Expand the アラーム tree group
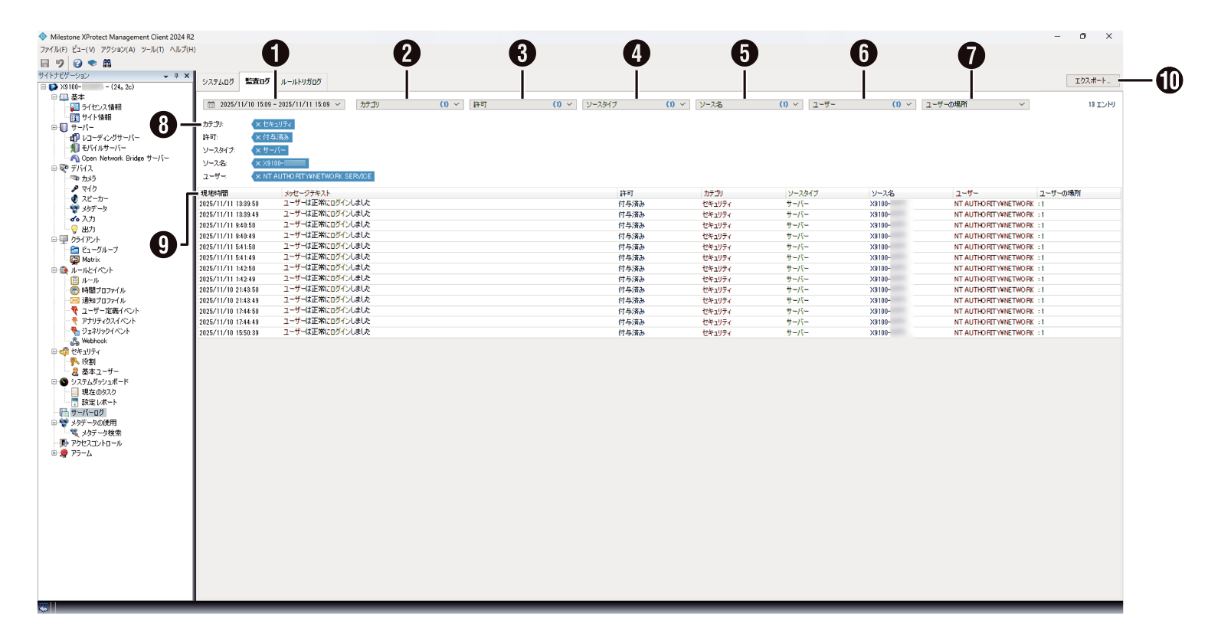This screenshot has width=1221, height=644. pos(54,453)
